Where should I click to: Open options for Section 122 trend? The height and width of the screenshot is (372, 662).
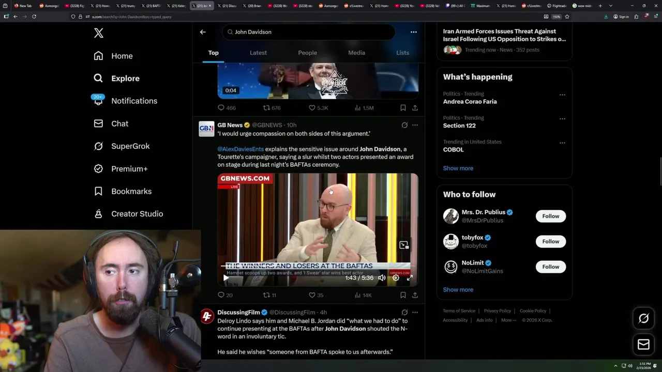tap(562, 119)
